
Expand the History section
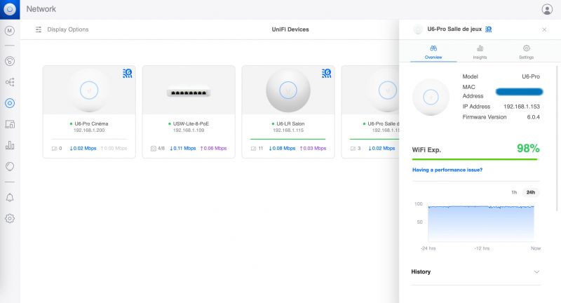476,272
